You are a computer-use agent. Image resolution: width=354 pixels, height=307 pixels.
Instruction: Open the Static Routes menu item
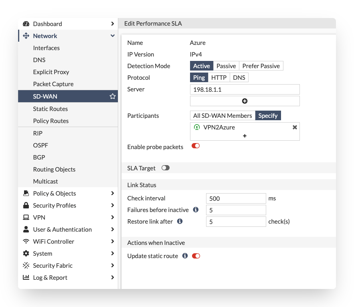pyautogui.click(x=51, y=109)
